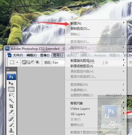Open the marquee tool preset picker arrow
Viewport: 132px width, 135px height.
17,62
